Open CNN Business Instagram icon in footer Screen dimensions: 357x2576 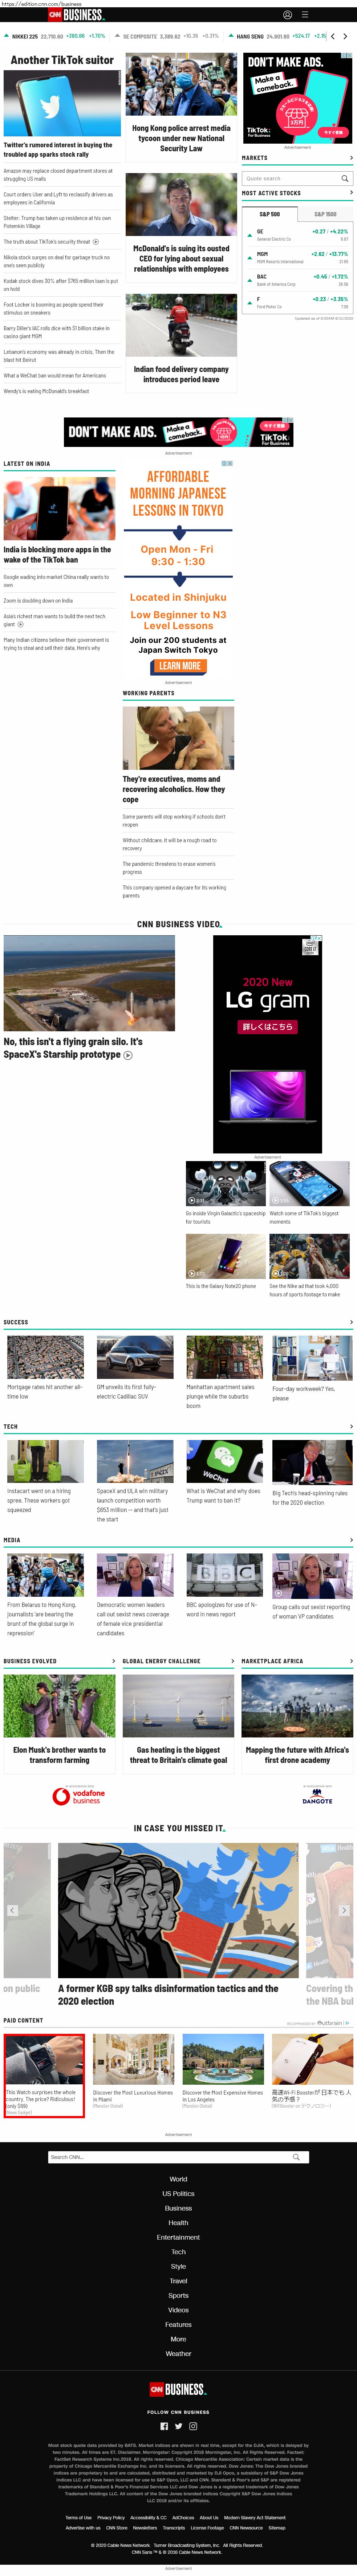point(193,2426)
